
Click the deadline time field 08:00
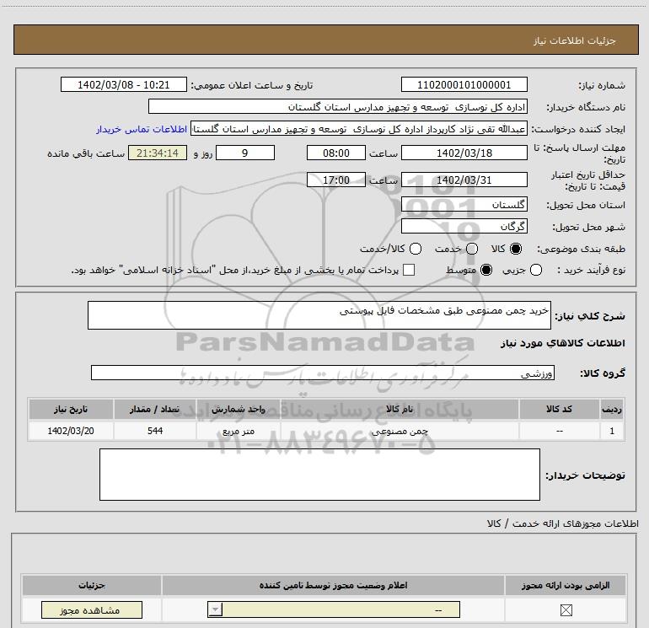336,153
